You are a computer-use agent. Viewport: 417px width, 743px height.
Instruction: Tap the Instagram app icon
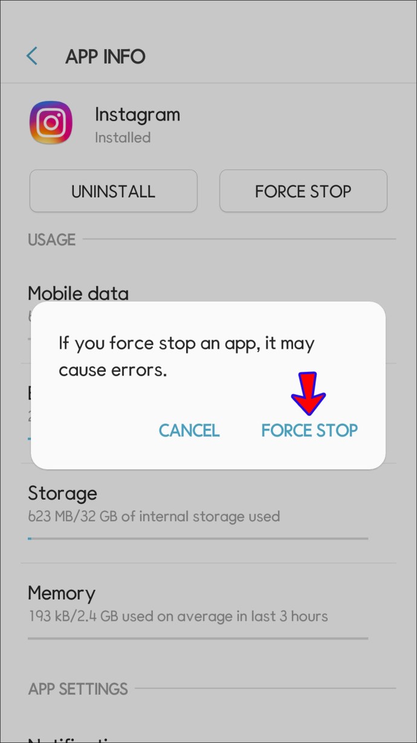(51, 123)
